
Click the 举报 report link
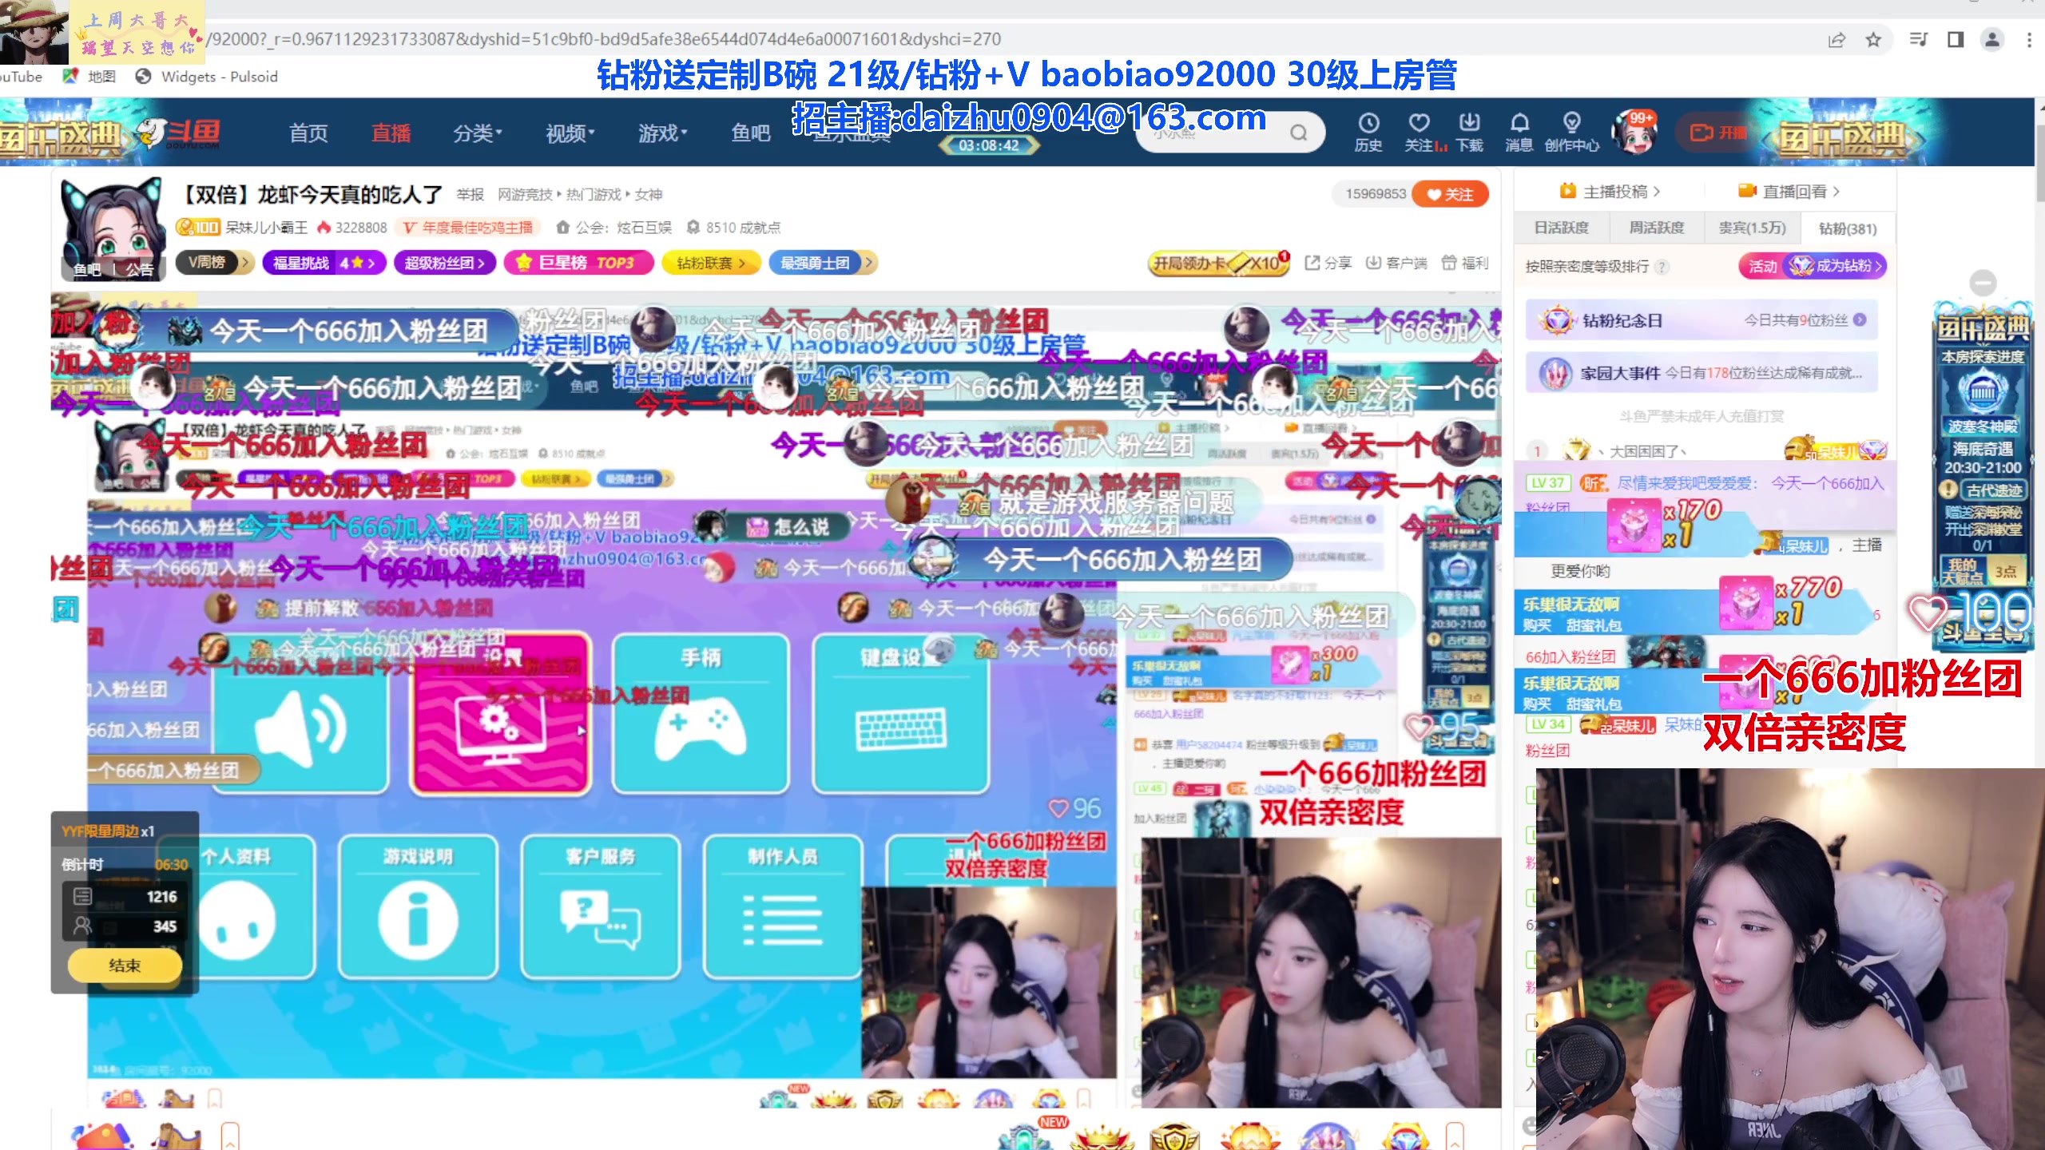[471, 194]
